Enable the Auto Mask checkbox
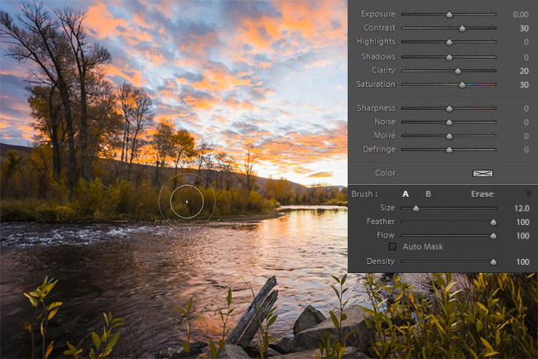538x359 pixels. click(x=392, y=247)
